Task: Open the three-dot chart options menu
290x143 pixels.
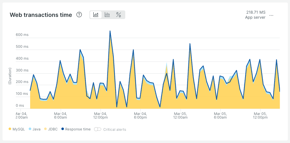Action: (271, 15)
